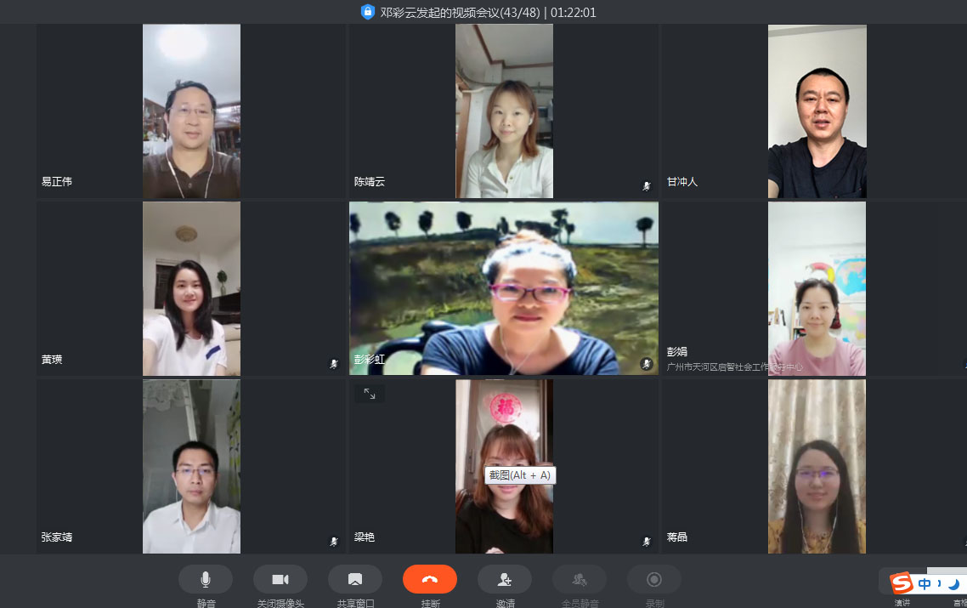The height and width of the screenshot is (608, 967).
Task: Expand 梁艳's video tile to fullscreen
Action: click(370, 394)
